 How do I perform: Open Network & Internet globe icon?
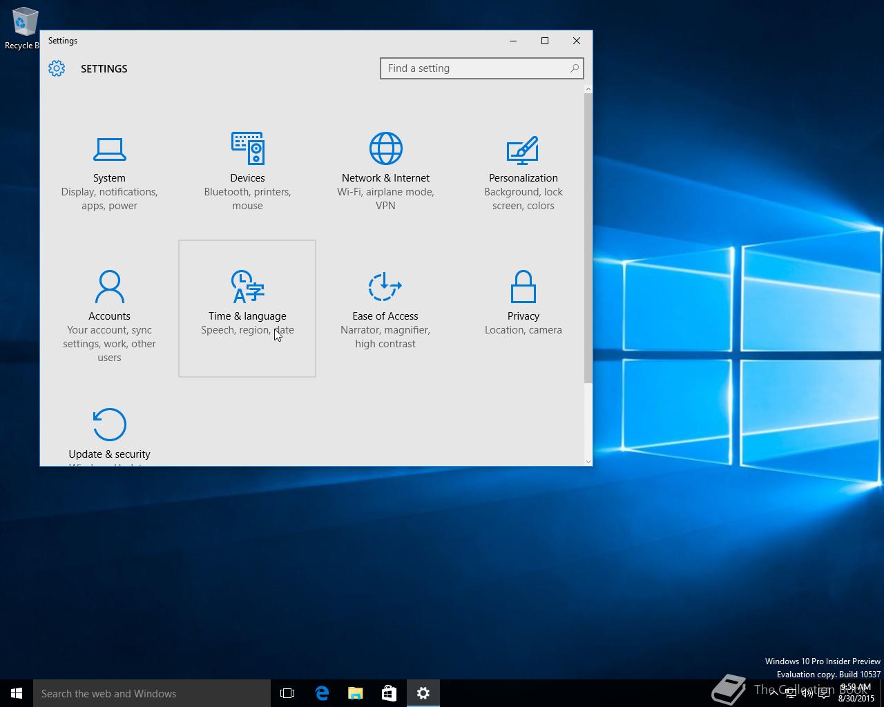(385, 148)
